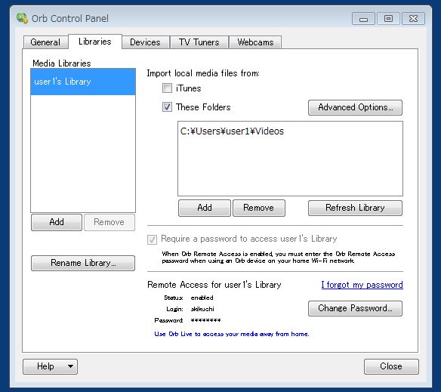This screenshot has height=392, width=441.
Task: Select the C:\Users\user1\Videos folder entry
Action: click(232, 131)
